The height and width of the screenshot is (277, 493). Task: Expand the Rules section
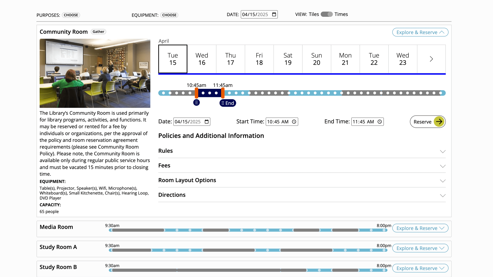pyautogui.click(x=302, y=151)
